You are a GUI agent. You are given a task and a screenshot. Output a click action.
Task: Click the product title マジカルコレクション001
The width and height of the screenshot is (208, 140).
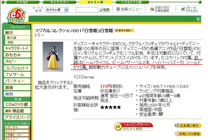point(74,31)
